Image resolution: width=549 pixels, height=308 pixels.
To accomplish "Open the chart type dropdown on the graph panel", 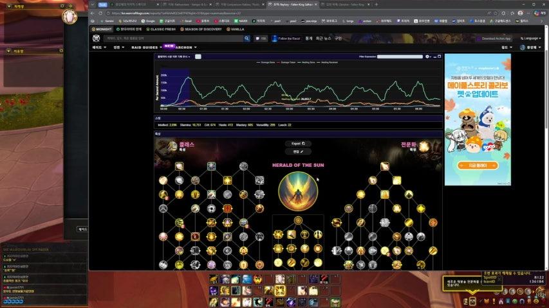I will (174, 56).
